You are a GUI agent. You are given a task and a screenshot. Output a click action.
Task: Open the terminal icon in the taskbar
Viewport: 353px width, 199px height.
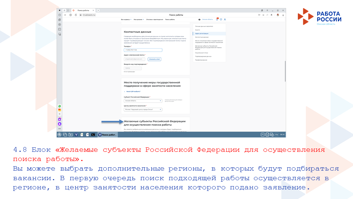(93, 135)
